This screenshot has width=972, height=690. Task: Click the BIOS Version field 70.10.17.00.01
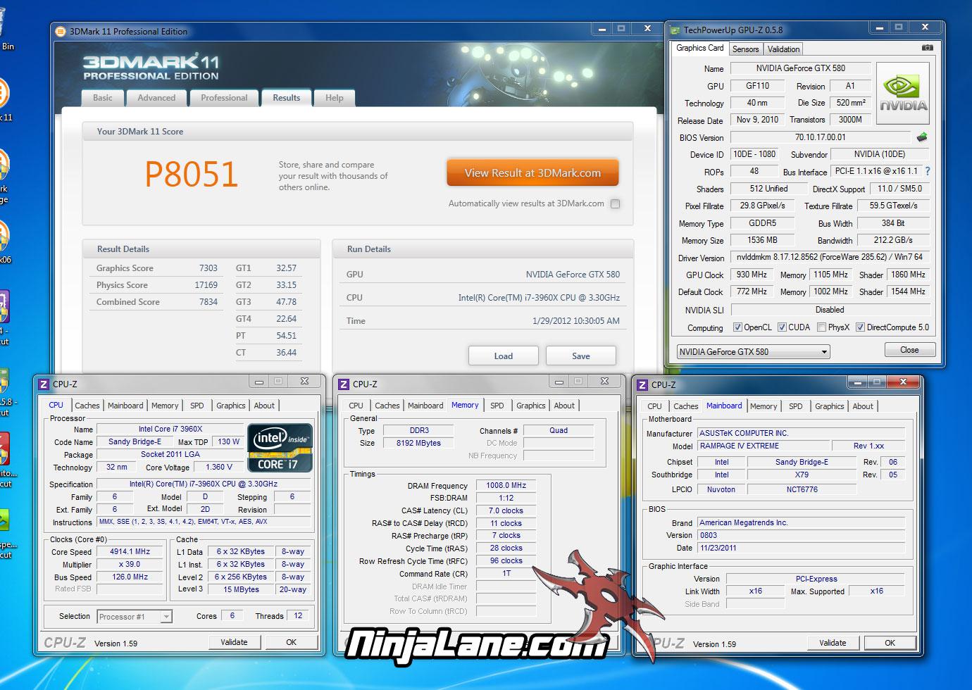pos(821,137)
